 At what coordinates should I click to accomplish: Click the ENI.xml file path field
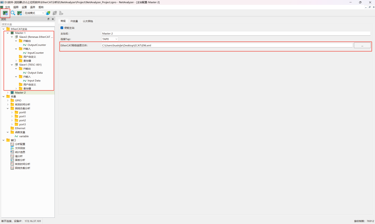tap(227, 45)
